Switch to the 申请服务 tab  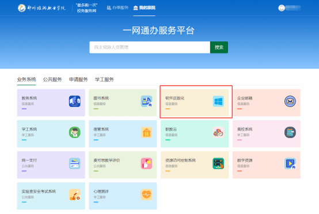pos(78,79)
